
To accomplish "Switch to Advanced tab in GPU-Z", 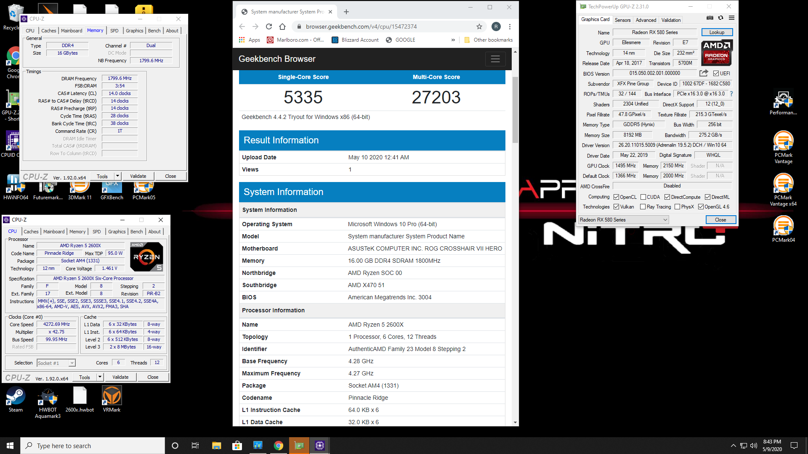I will tap(646, 20).
